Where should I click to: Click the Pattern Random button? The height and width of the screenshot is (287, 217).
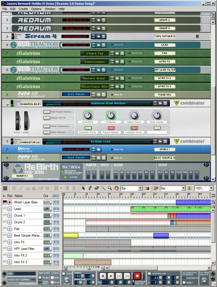tap(111, 128)
